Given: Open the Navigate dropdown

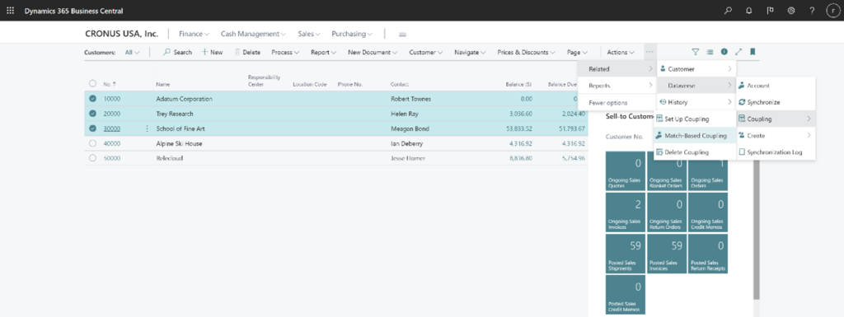Looking at the screenshot, I should pyautogui.click(x=470, y=52).
